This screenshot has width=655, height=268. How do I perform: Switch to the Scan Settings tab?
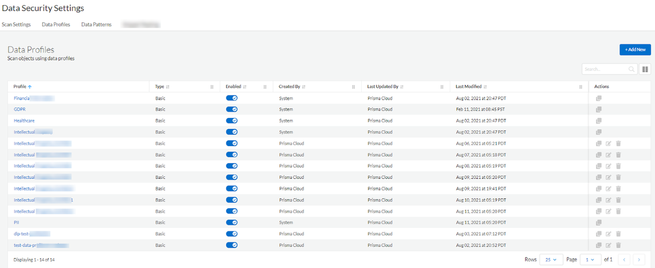pos(16,24)
